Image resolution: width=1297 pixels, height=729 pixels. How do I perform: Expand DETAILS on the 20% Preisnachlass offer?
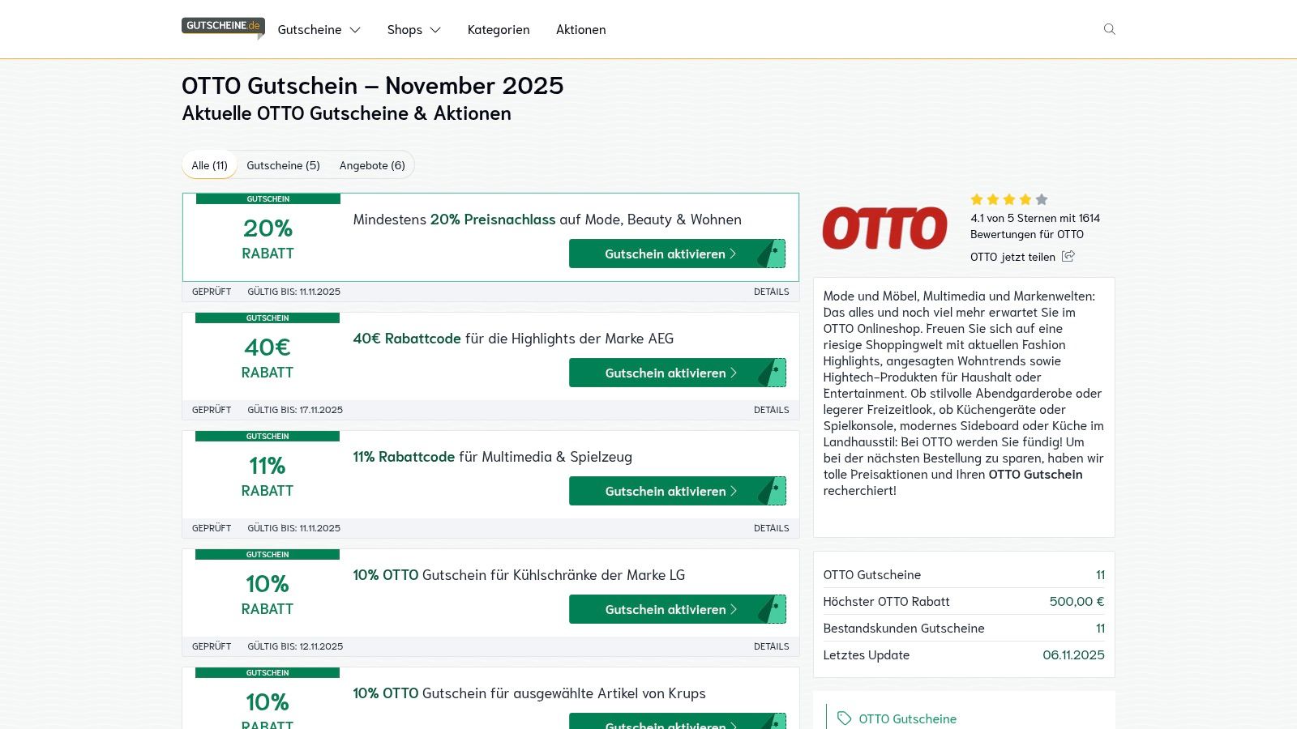click(x=771, y=292)
